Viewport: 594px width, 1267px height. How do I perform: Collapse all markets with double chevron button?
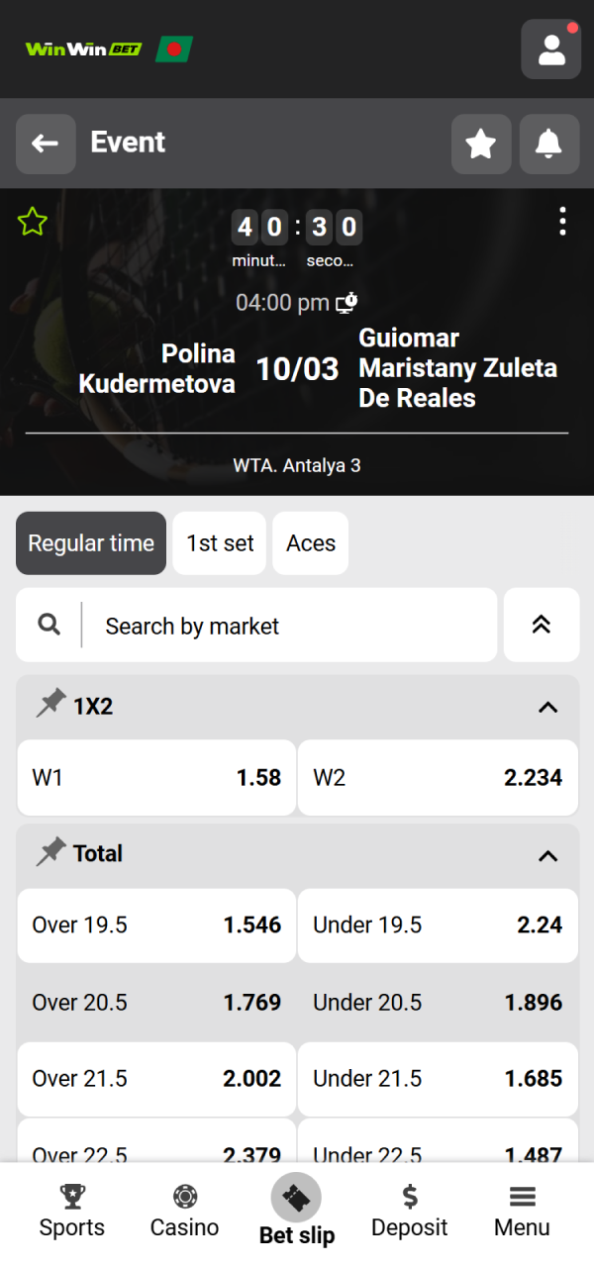[542, 625]
